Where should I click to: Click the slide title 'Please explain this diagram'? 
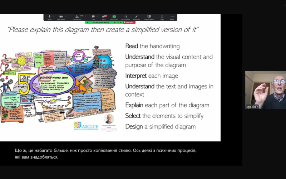point(103,30)
